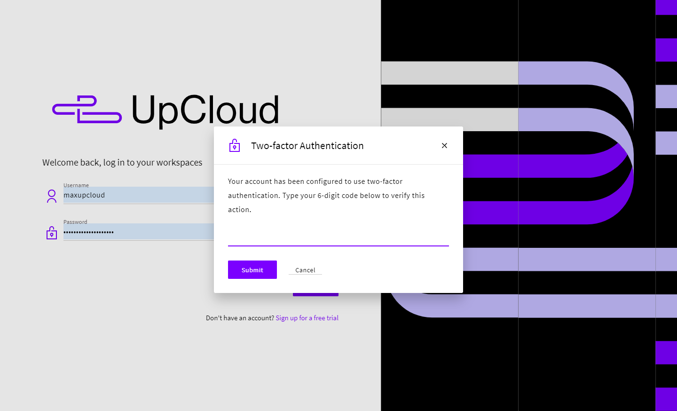Click the user silhouette icon beside Username
The width and height of the screenshot is (677, 411).
tap(52, 196)
